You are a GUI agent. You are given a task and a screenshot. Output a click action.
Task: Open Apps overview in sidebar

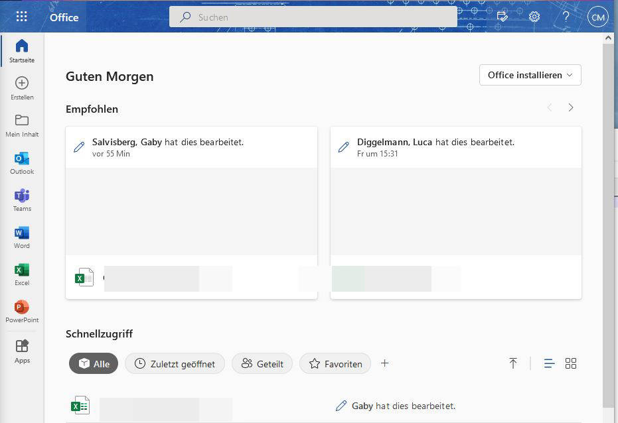[22, 351]
